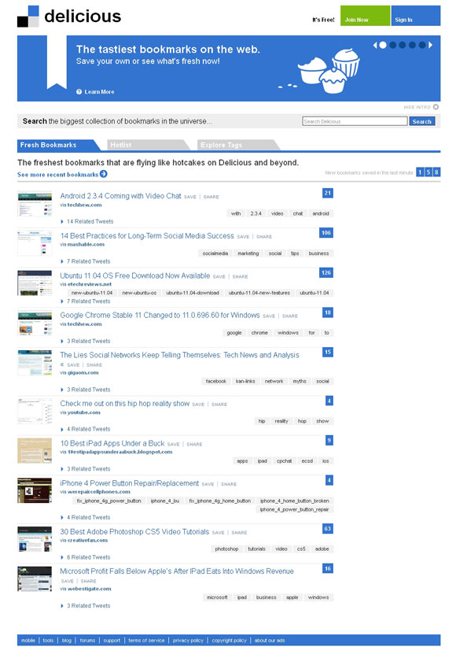
Task: Click the count badge 63 for Photoshop tutorials
Action: point(328,528)
